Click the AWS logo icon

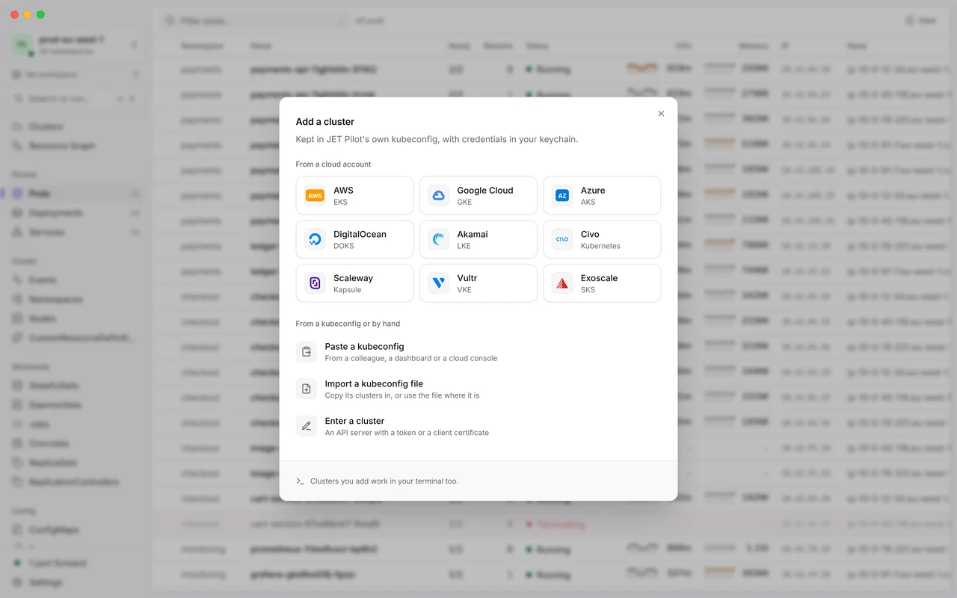pos(315,196)
